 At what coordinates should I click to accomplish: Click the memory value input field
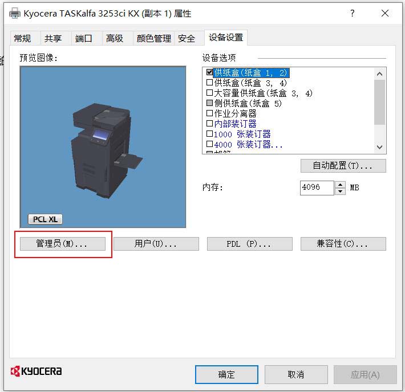point(317,188)
